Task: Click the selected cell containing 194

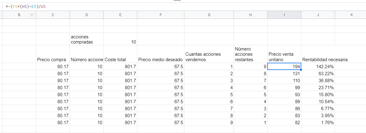Action: [284, 66]
